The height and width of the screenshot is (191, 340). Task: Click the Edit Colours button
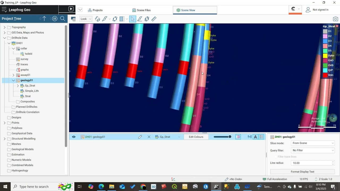point(196,137)
